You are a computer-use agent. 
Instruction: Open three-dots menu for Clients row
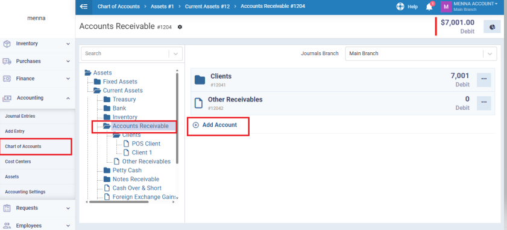click(483, 80)
